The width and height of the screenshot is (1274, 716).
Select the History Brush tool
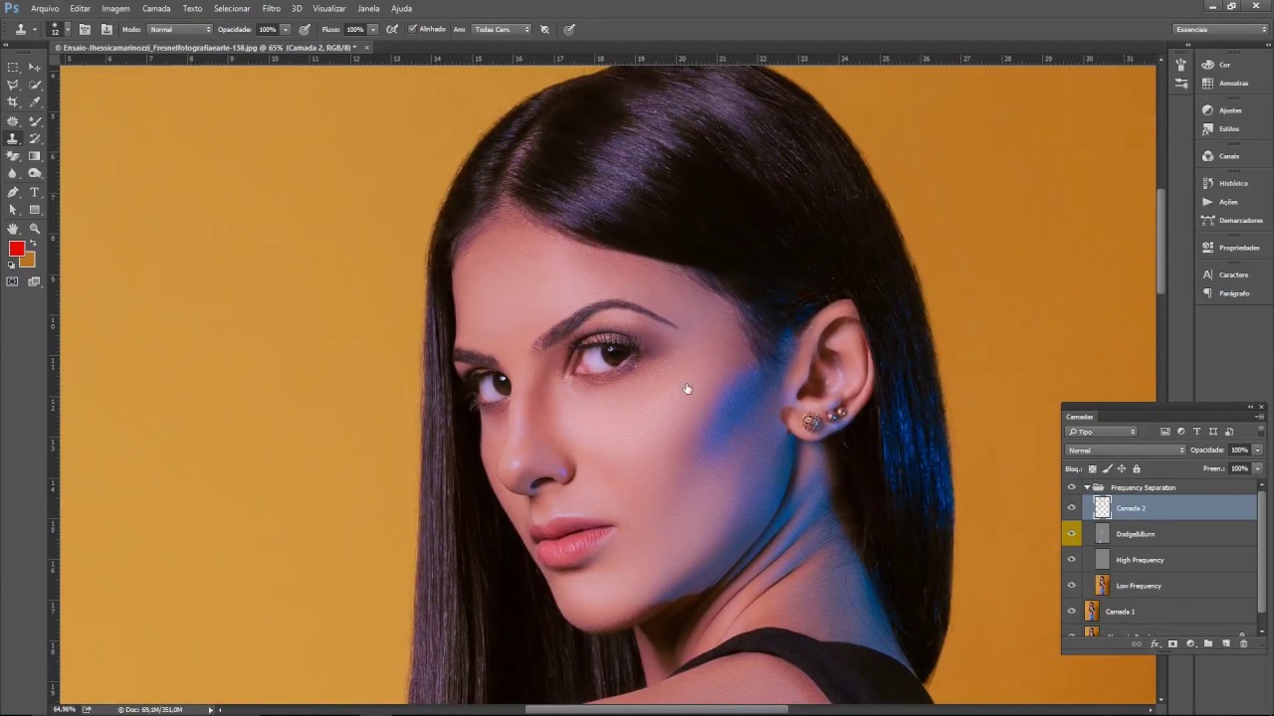click(x=34, y=138)
